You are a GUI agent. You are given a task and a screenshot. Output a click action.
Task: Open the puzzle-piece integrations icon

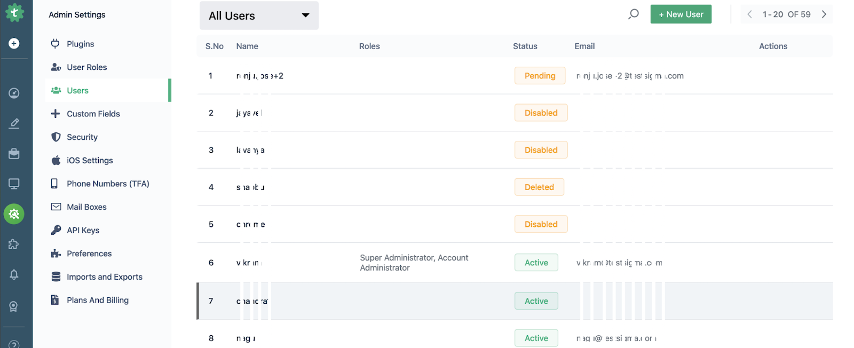click(14, 244)
